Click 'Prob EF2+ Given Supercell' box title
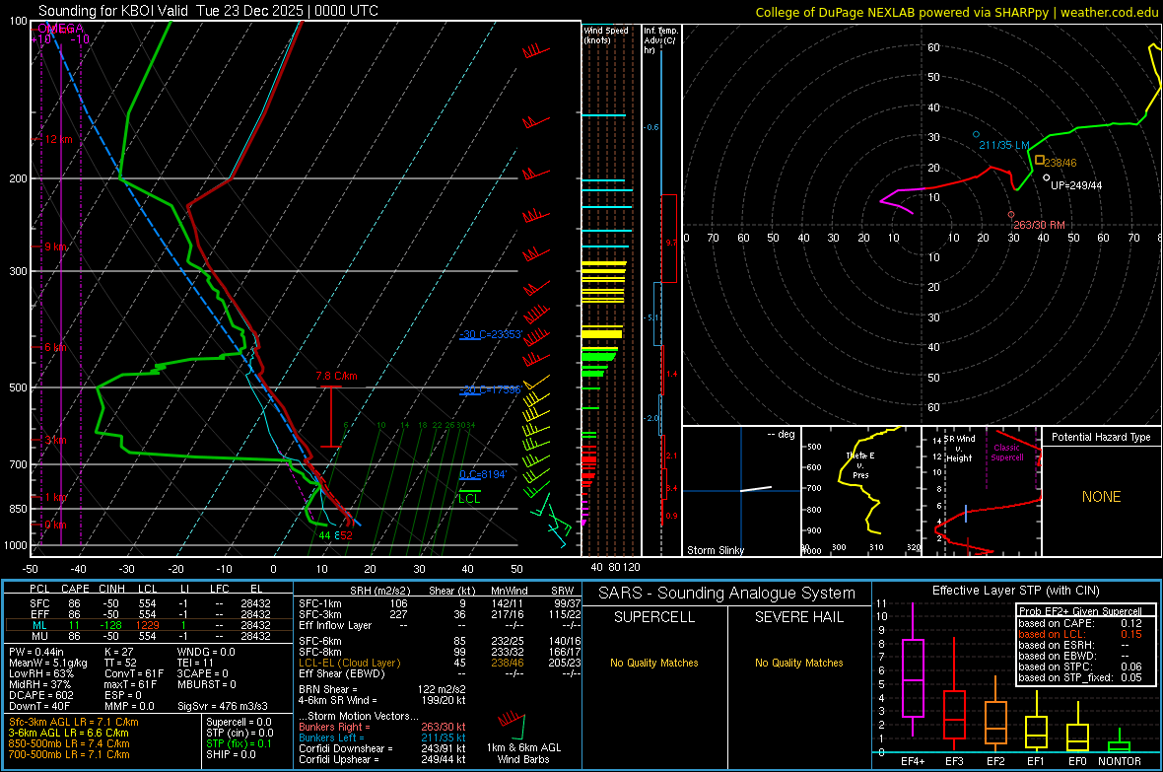Viewport: 1163px width, 772px height. click(x=1080, y=611)
